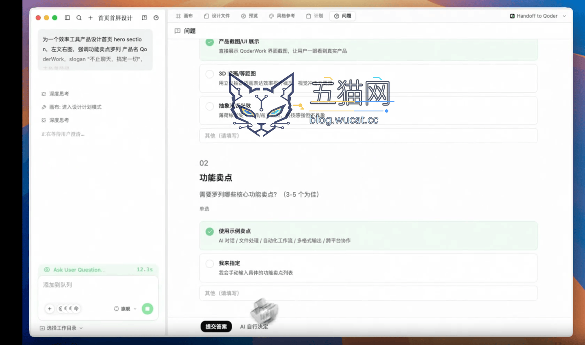Viewport: 585px width, 345px height.
Task: Toggle the sidebar panel icon
Action: pyautogui.click(x=67, y=18)
